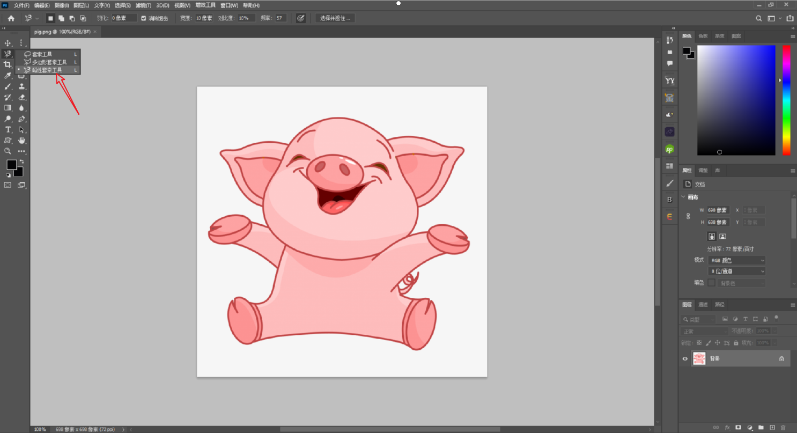This screenshot has width=797, height=433.
Task: Switch to the 路径 tab
Action: pyautogui.click(x=720, y=305)
